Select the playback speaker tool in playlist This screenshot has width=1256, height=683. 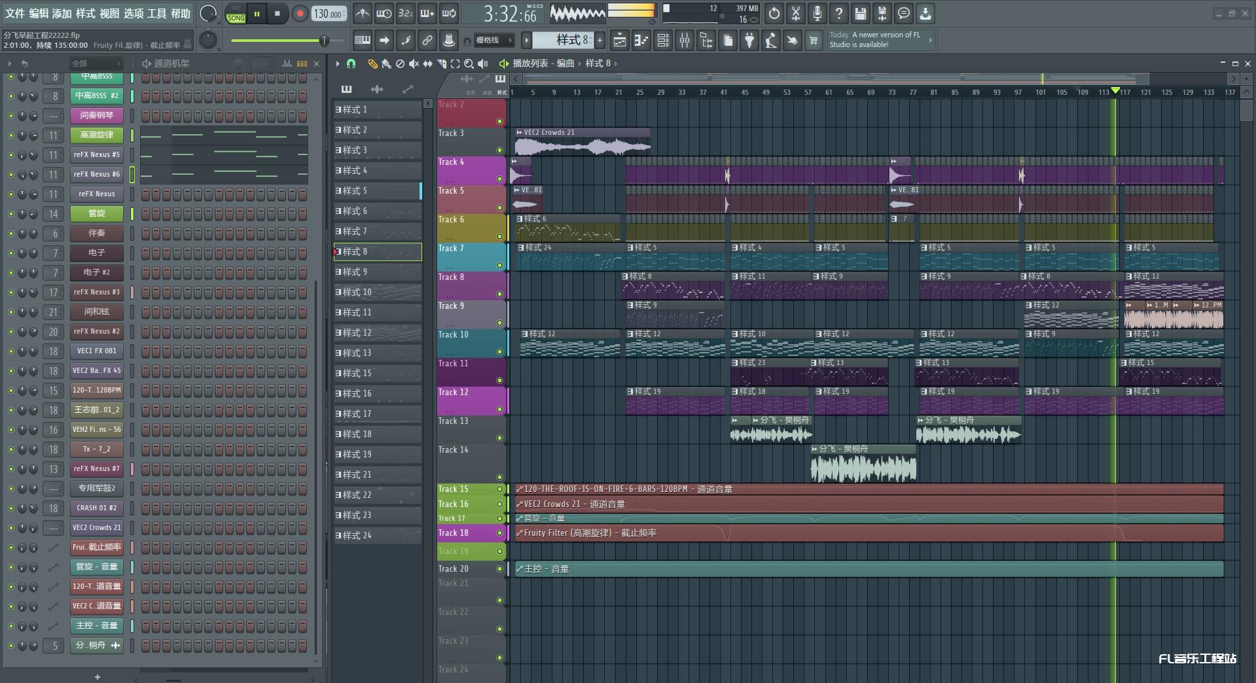(x=483, y=63)
